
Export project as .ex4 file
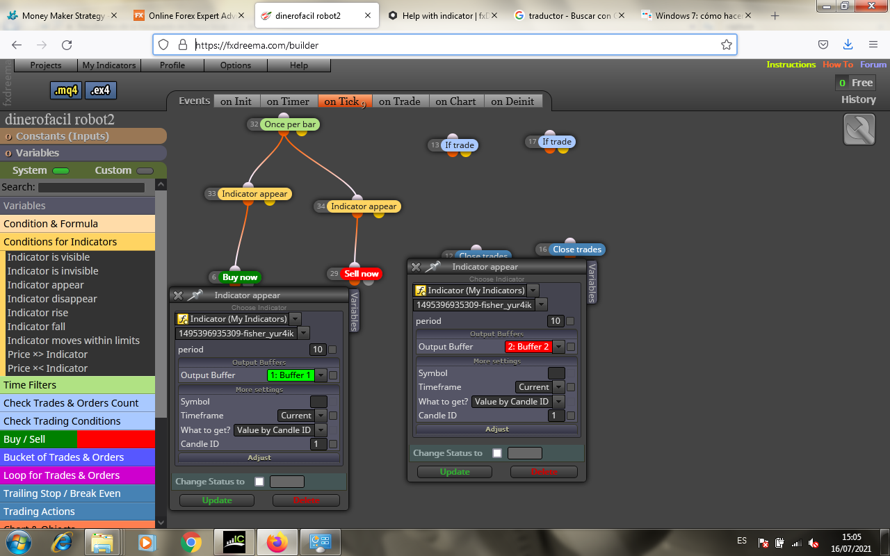[x=102, y=90]
